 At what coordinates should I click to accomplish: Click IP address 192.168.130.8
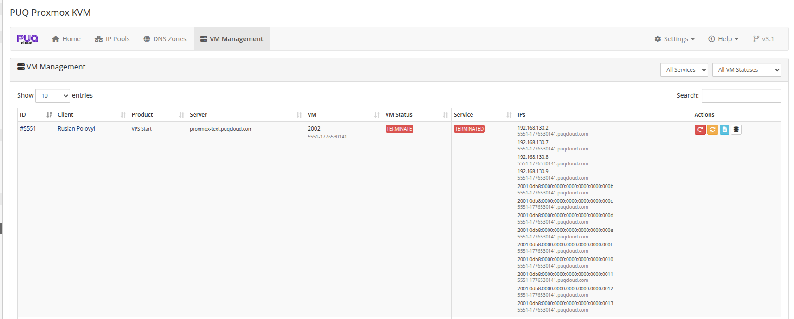(x=533, y=157)
